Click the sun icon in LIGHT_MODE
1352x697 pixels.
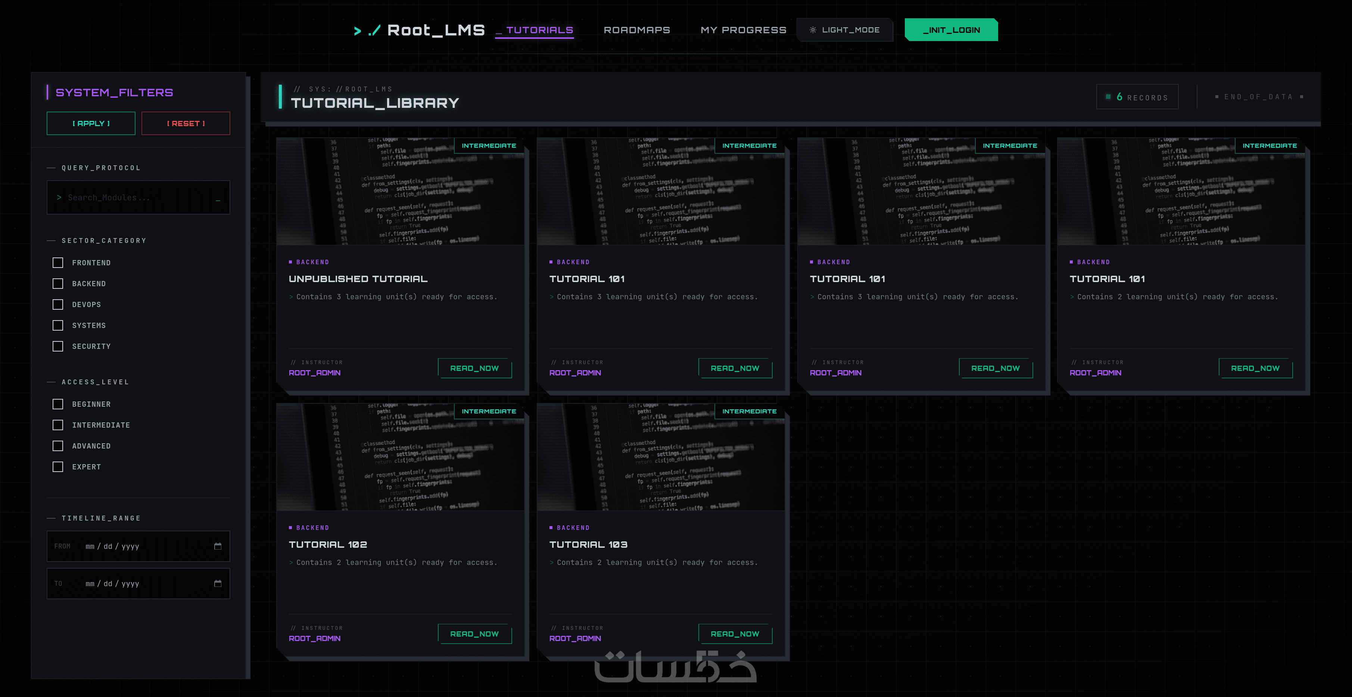[x=813, y=30]
